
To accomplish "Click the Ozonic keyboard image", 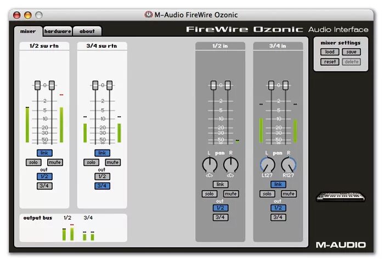I will [341, 197].
